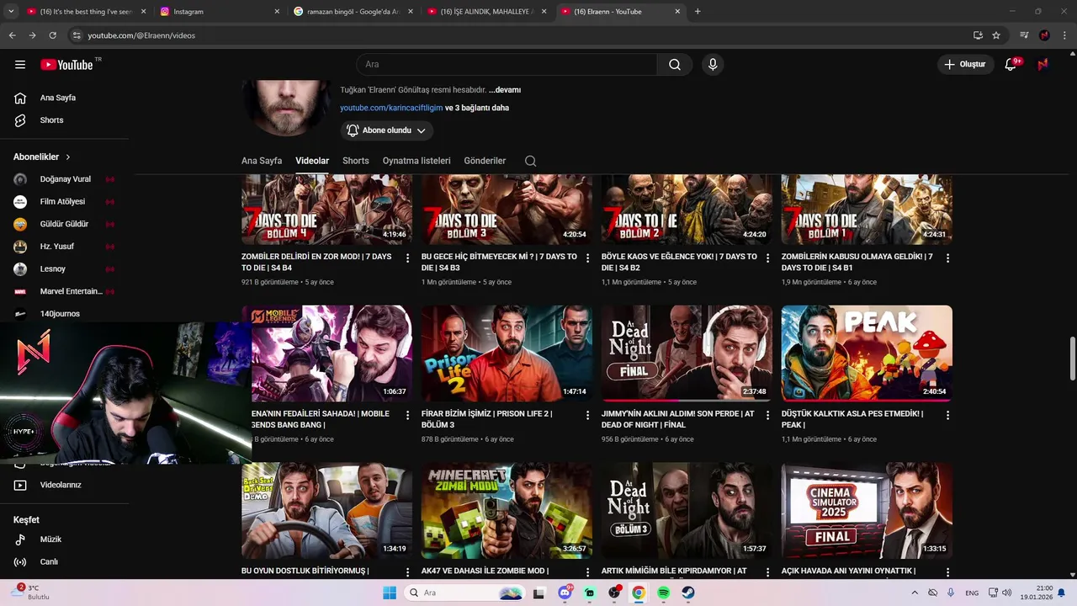Open Task View on the taskbar
This screenshot has height=606, width=1077.
(539, 593)
